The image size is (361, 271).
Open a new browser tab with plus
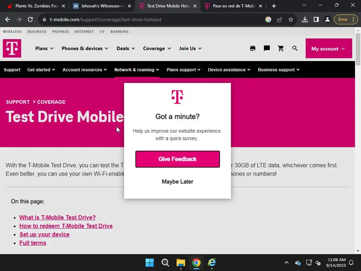(x=274, y=6)
